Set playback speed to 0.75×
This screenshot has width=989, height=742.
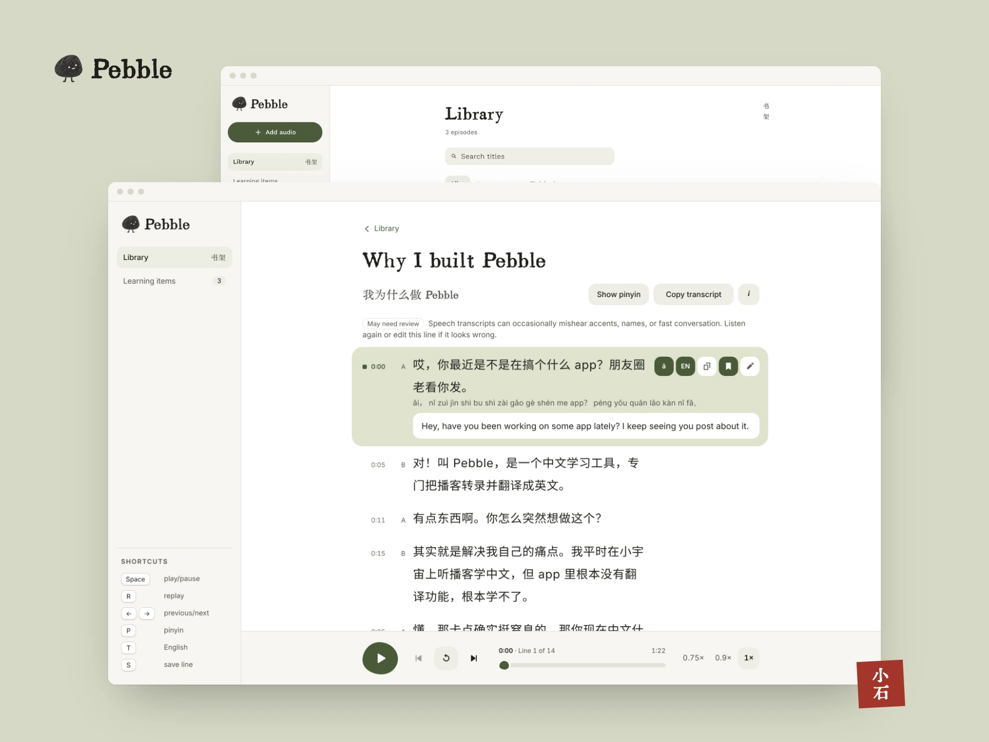tap(693, 658)
